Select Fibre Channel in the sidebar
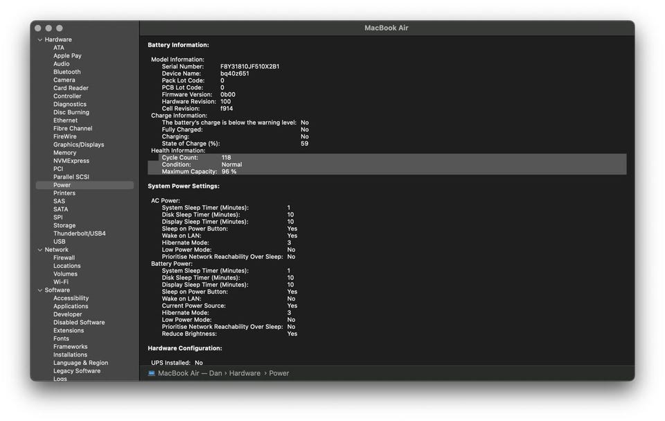This screenshot has height=421, width=665. (x=73, y=128)
